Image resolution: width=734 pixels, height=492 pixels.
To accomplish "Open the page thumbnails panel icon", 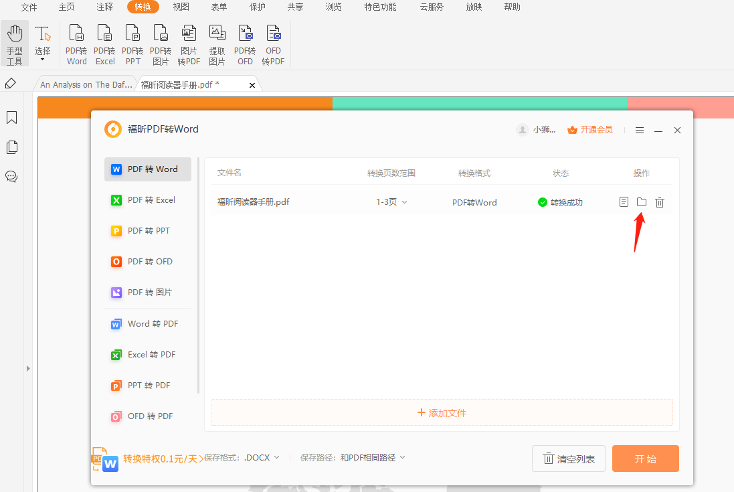I will [x=11, y=147].
